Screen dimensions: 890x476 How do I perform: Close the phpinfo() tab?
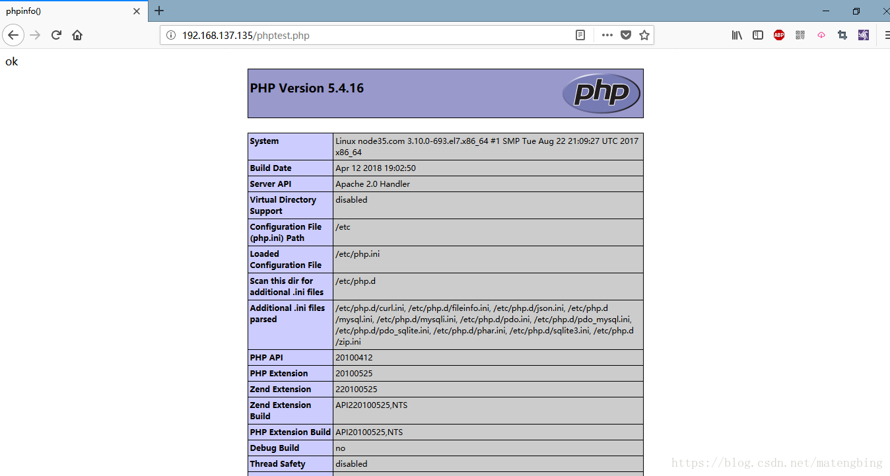137,11
